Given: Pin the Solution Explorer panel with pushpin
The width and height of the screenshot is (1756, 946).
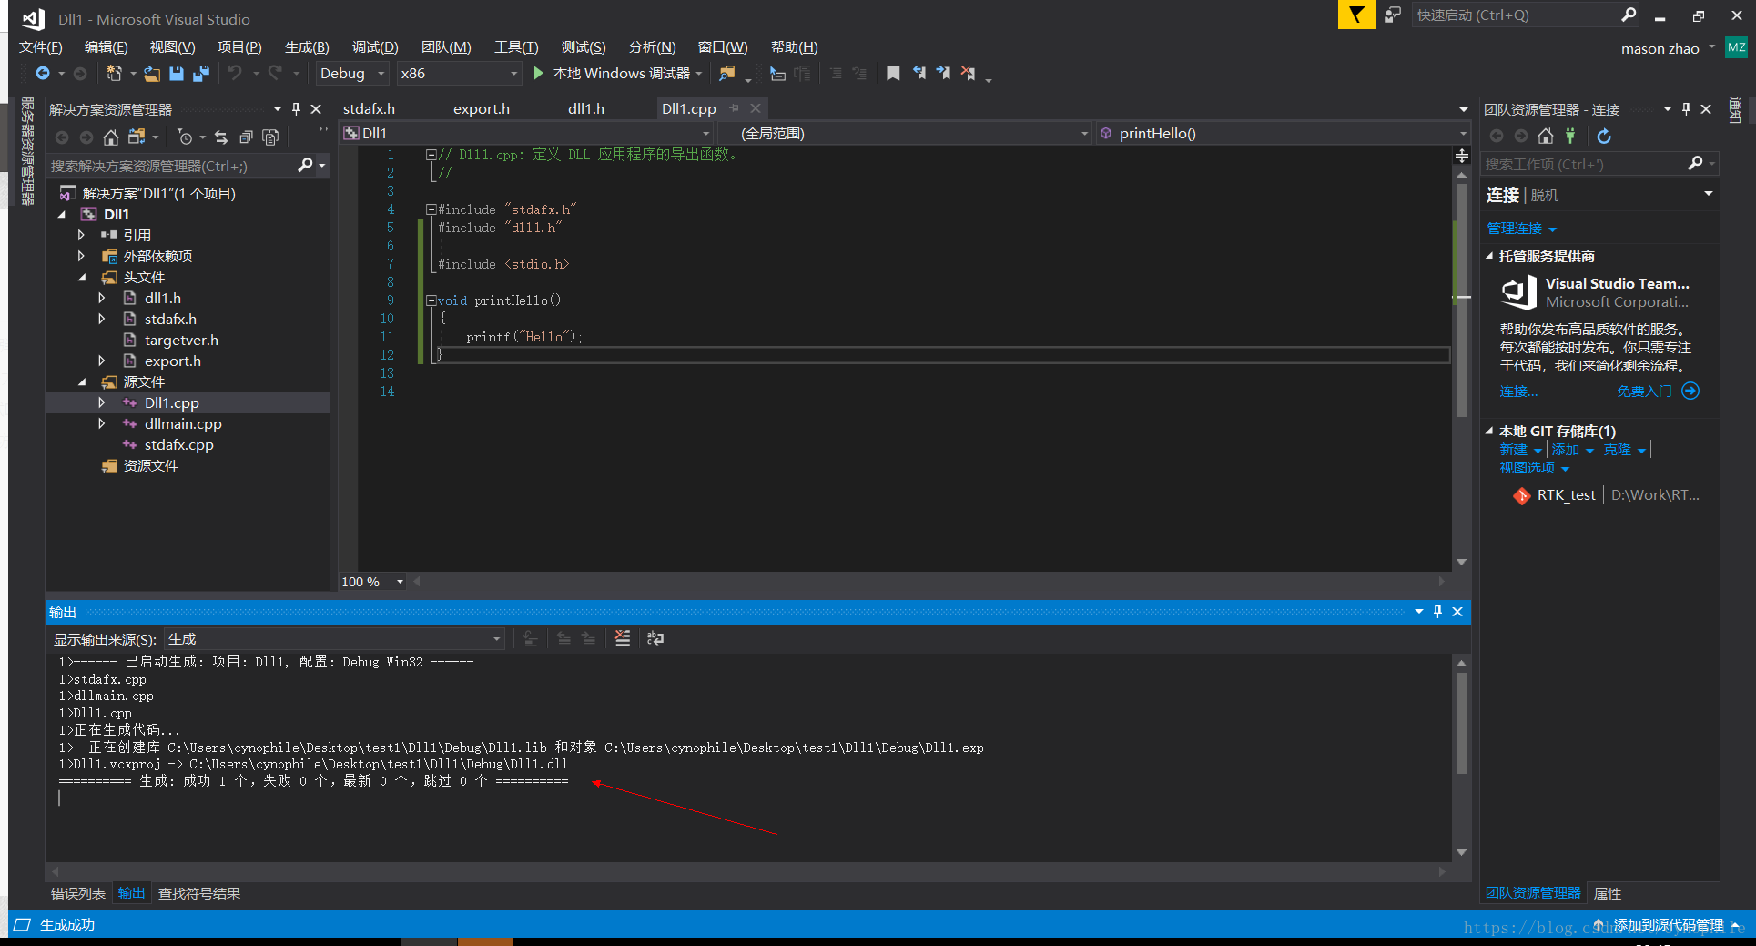Looking at the screenshot, I should (x=296, y=109).
